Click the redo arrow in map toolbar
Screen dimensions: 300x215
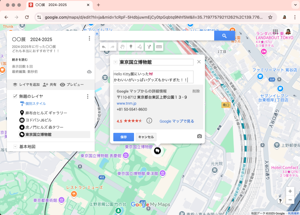pyautogui.click(x=112, y=47)
